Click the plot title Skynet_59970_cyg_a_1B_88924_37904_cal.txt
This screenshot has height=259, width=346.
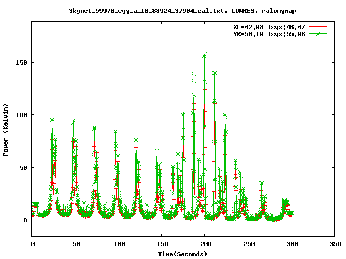click(x=147, y=11)
